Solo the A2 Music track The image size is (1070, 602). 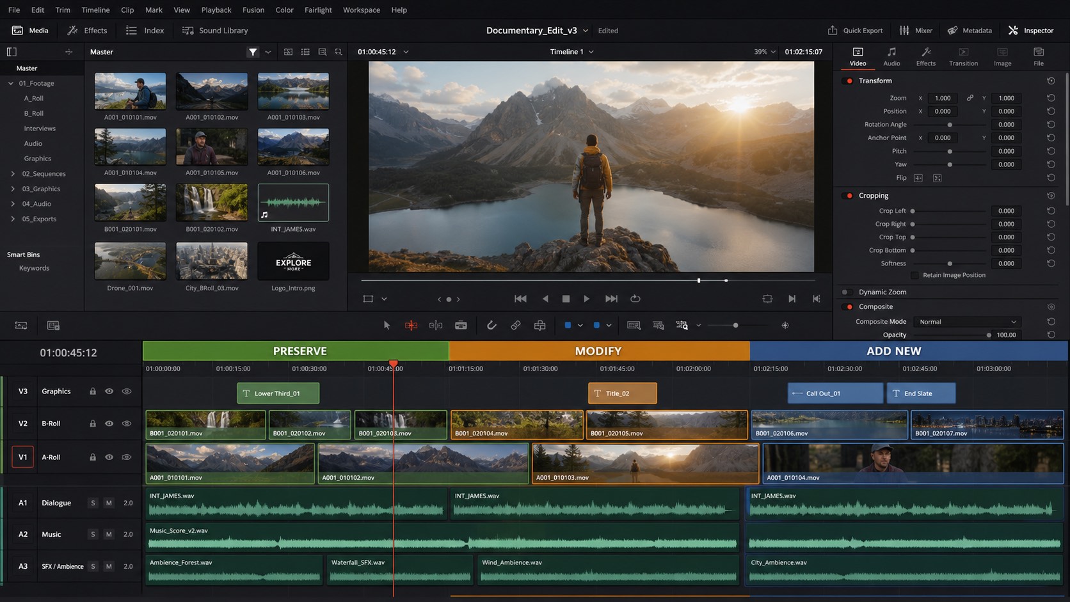(93, 534)
